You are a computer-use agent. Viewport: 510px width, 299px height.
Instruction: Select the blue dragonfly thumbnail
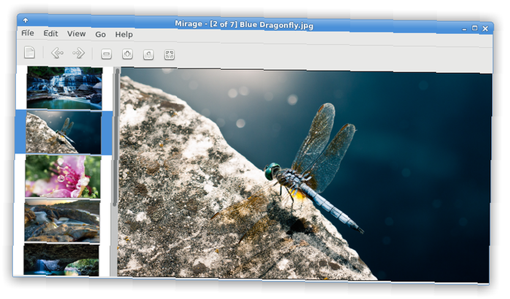(x=63, y=132)
